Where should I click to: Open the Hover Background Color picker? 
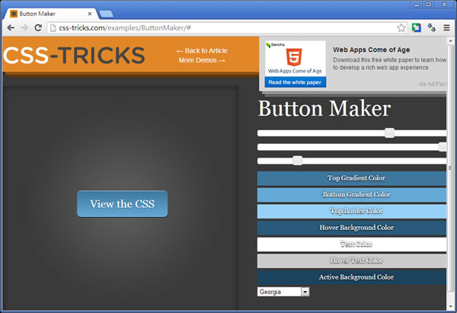coord(352,228)
